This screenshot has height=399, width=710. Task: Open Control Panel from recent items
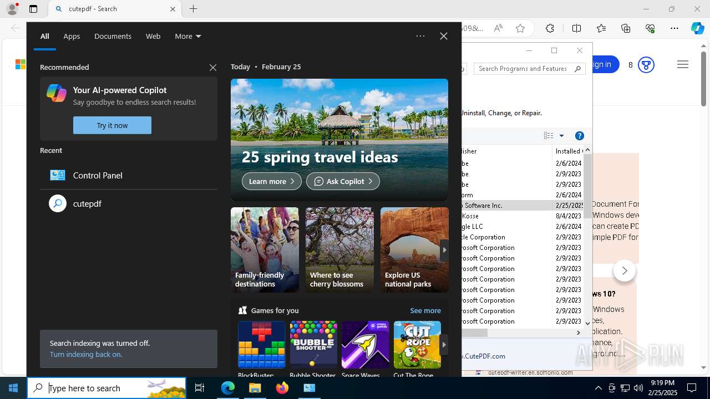(x=129, y=175)
